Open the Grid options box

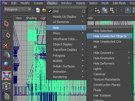pos(84,11)
